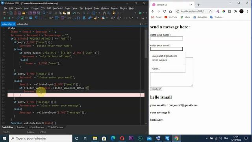Open Opera browser from the taskbar
The height and width of the screenshot is (142, 252).
pos(122,138)
